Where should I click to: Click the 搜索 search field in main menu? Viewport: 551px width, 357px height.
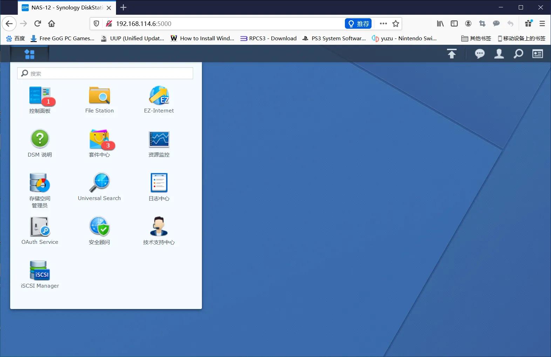click(x=105, y=73)
